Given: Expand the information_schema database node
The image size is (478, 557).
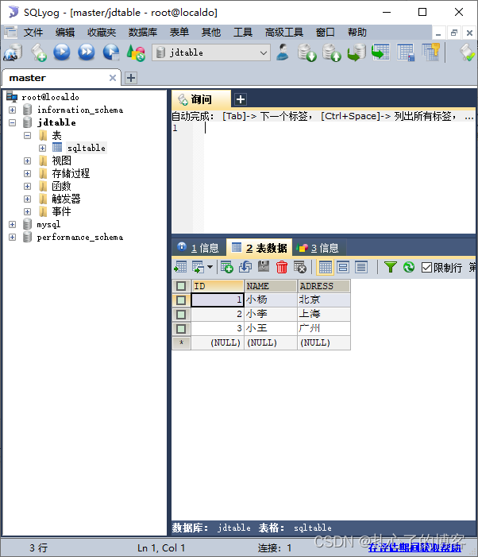Looking at the screenshot, I should pyautogui.click(x=13, y=110).
